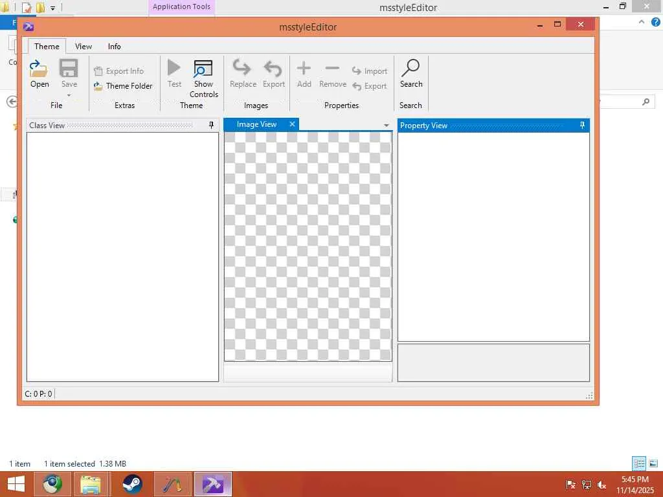Viewport: 663px width, 497px height.
Task: Click Export in Properties group
Action: point(370,86)
